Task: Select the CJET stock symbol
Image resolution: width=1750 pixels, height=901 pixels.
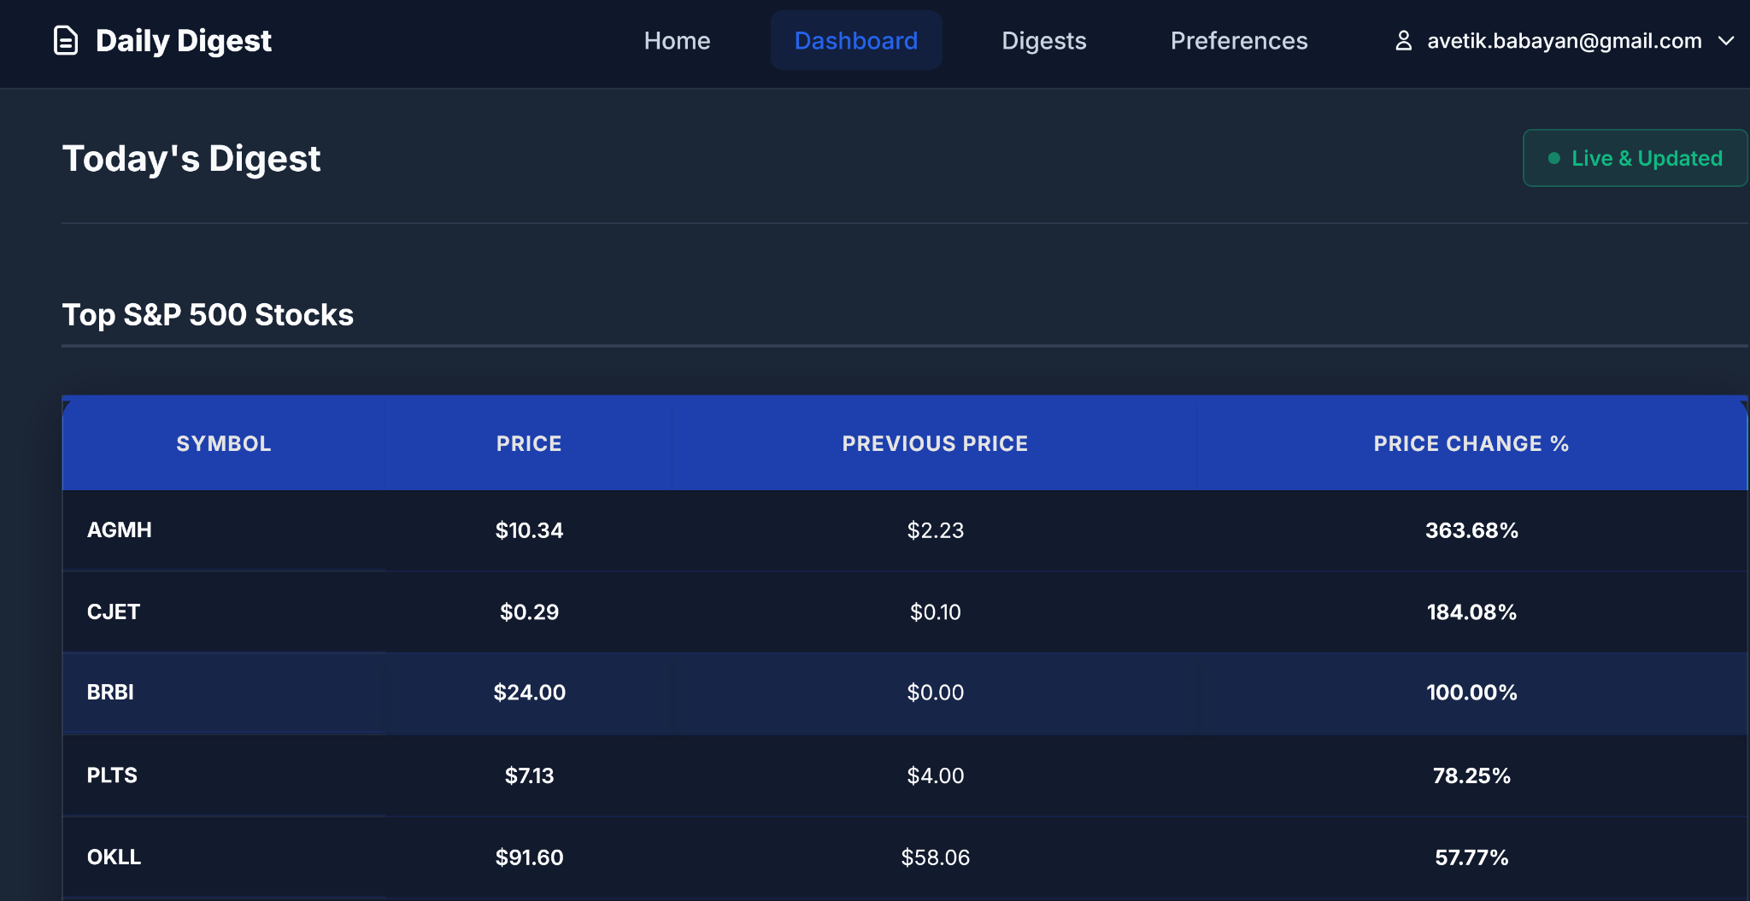Action: click(x=114, y=611)
